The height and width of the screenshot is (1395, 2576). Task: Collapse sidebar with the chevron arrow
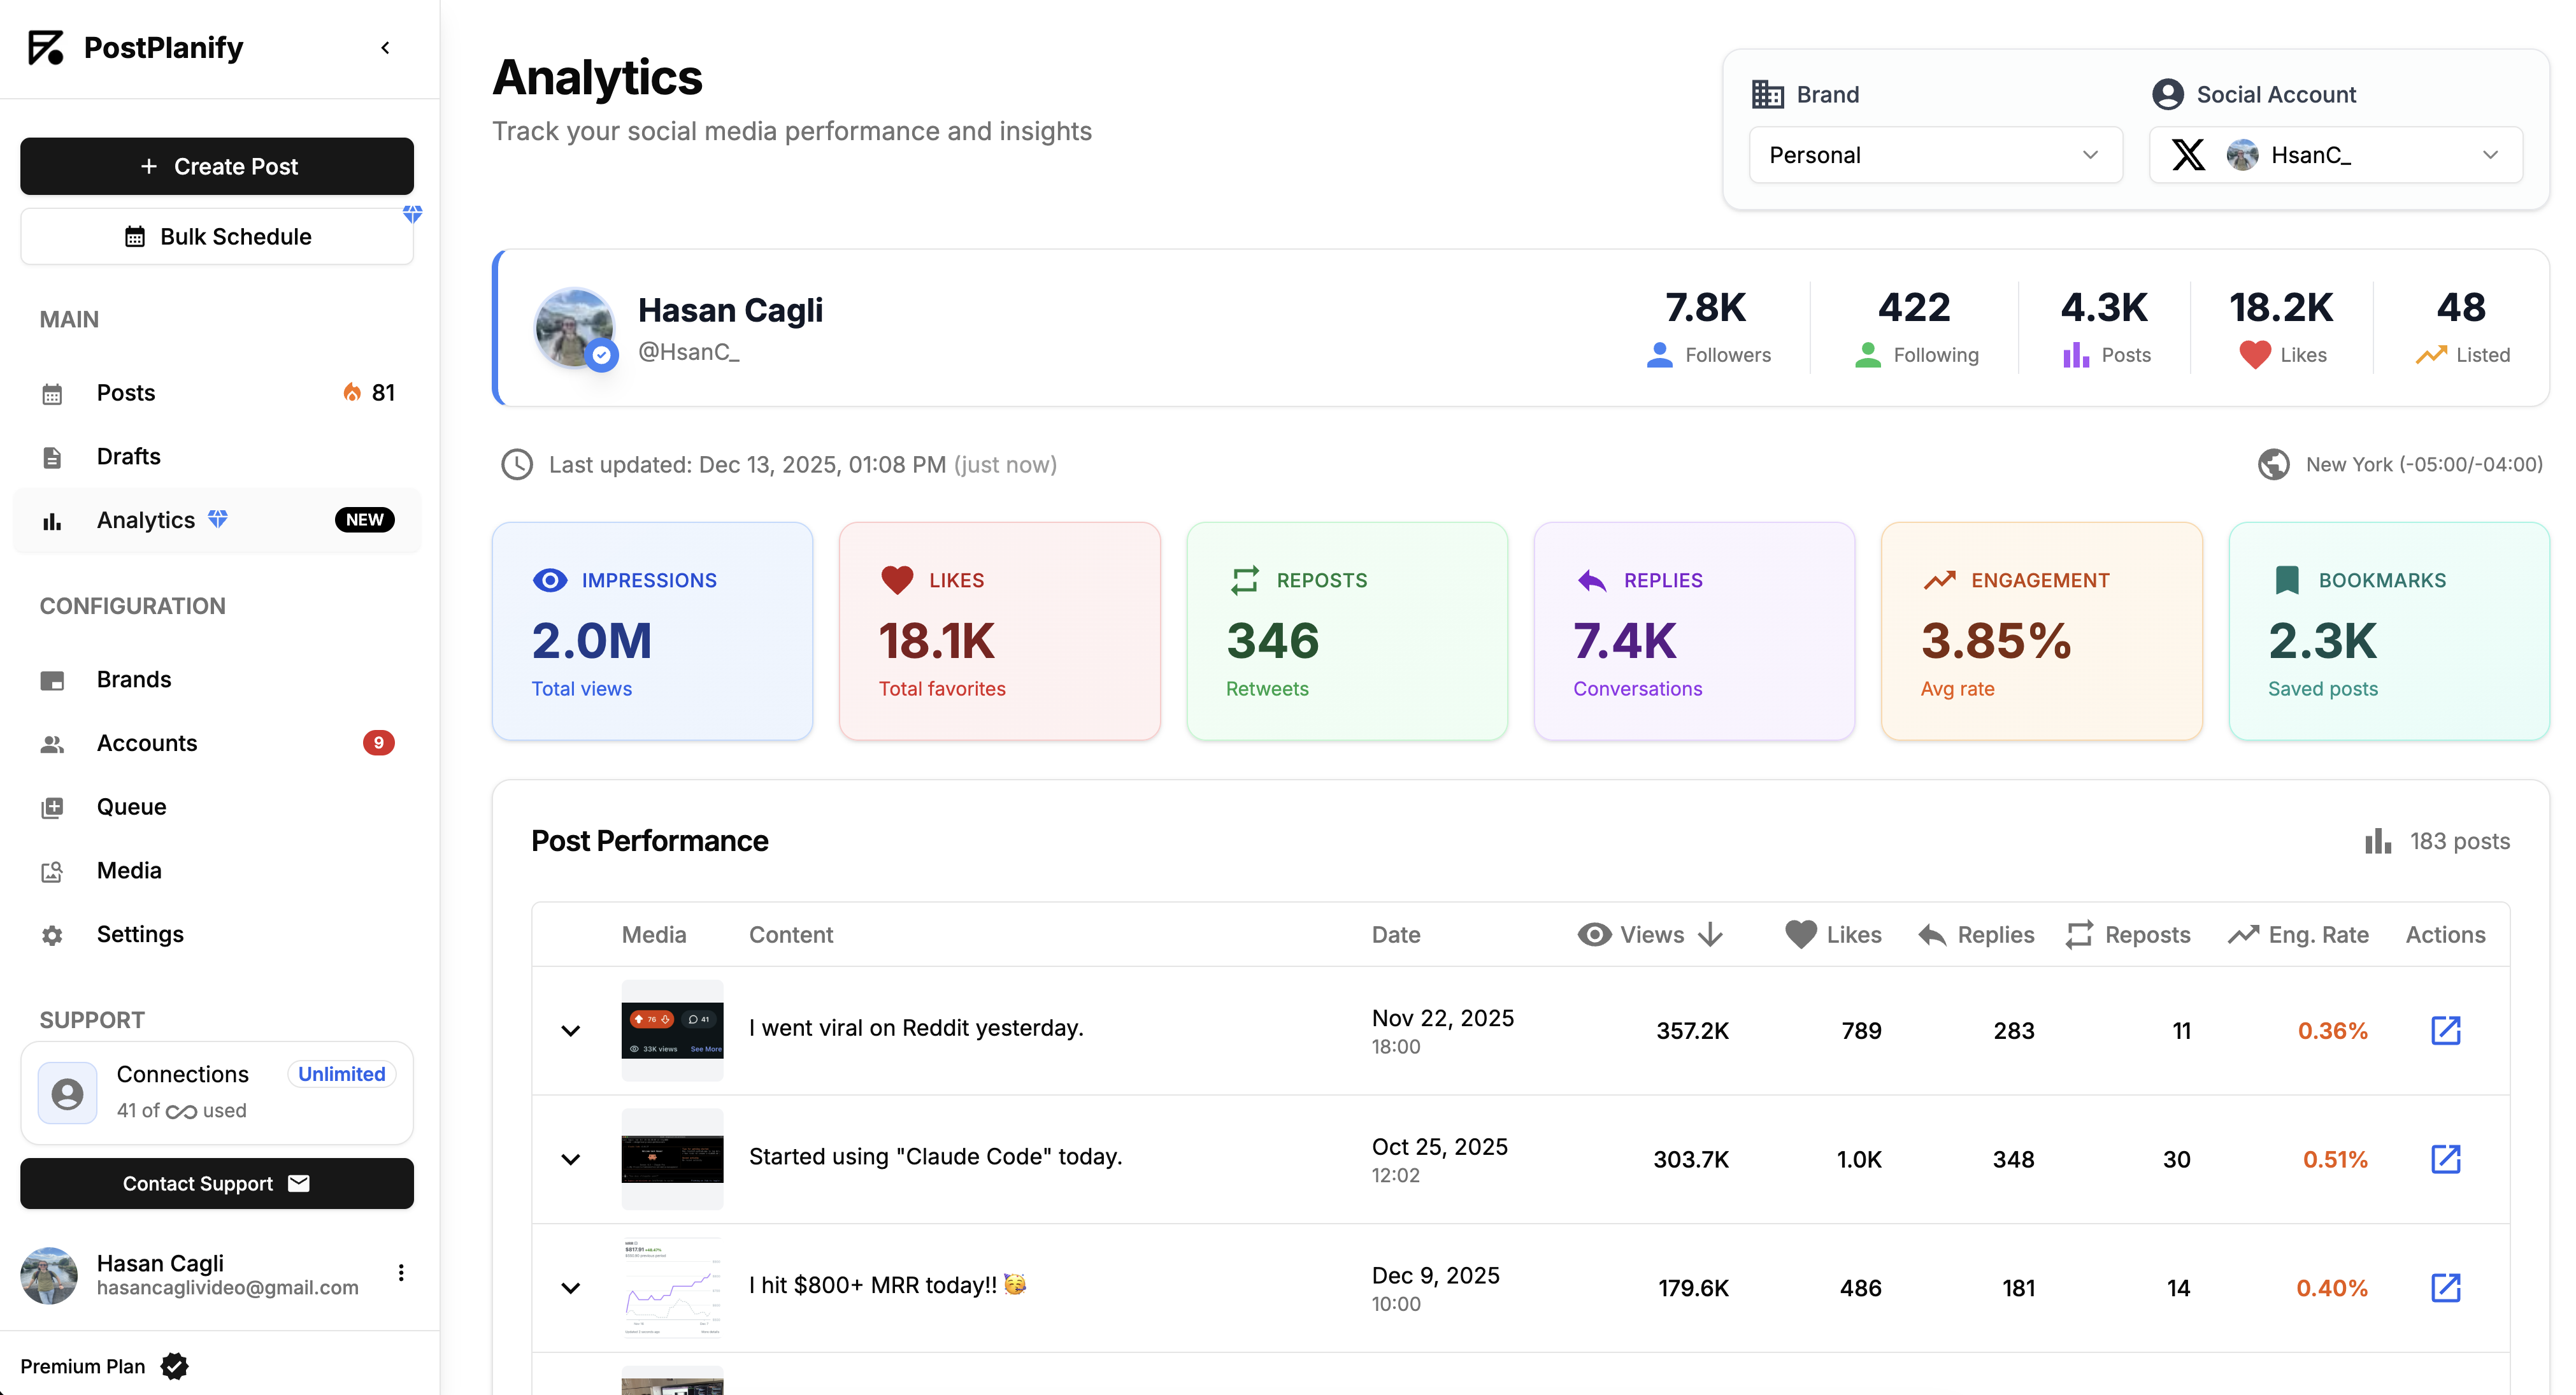coord(386,48)
